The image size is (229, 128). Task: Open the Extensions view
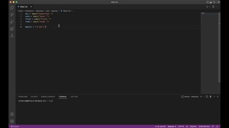tap(12, 29)
